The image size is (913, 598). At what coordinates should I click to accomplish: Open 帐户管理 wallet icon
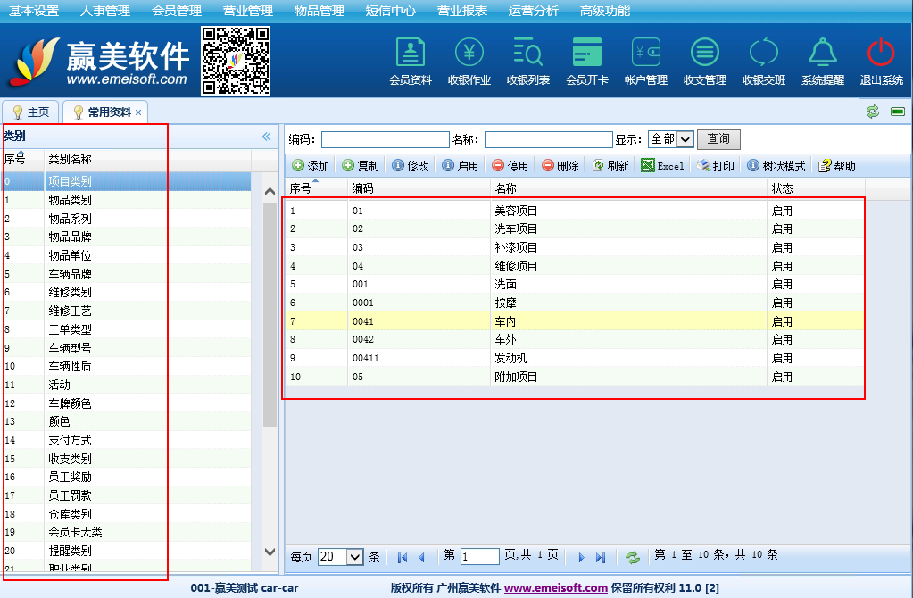(645, 54)
